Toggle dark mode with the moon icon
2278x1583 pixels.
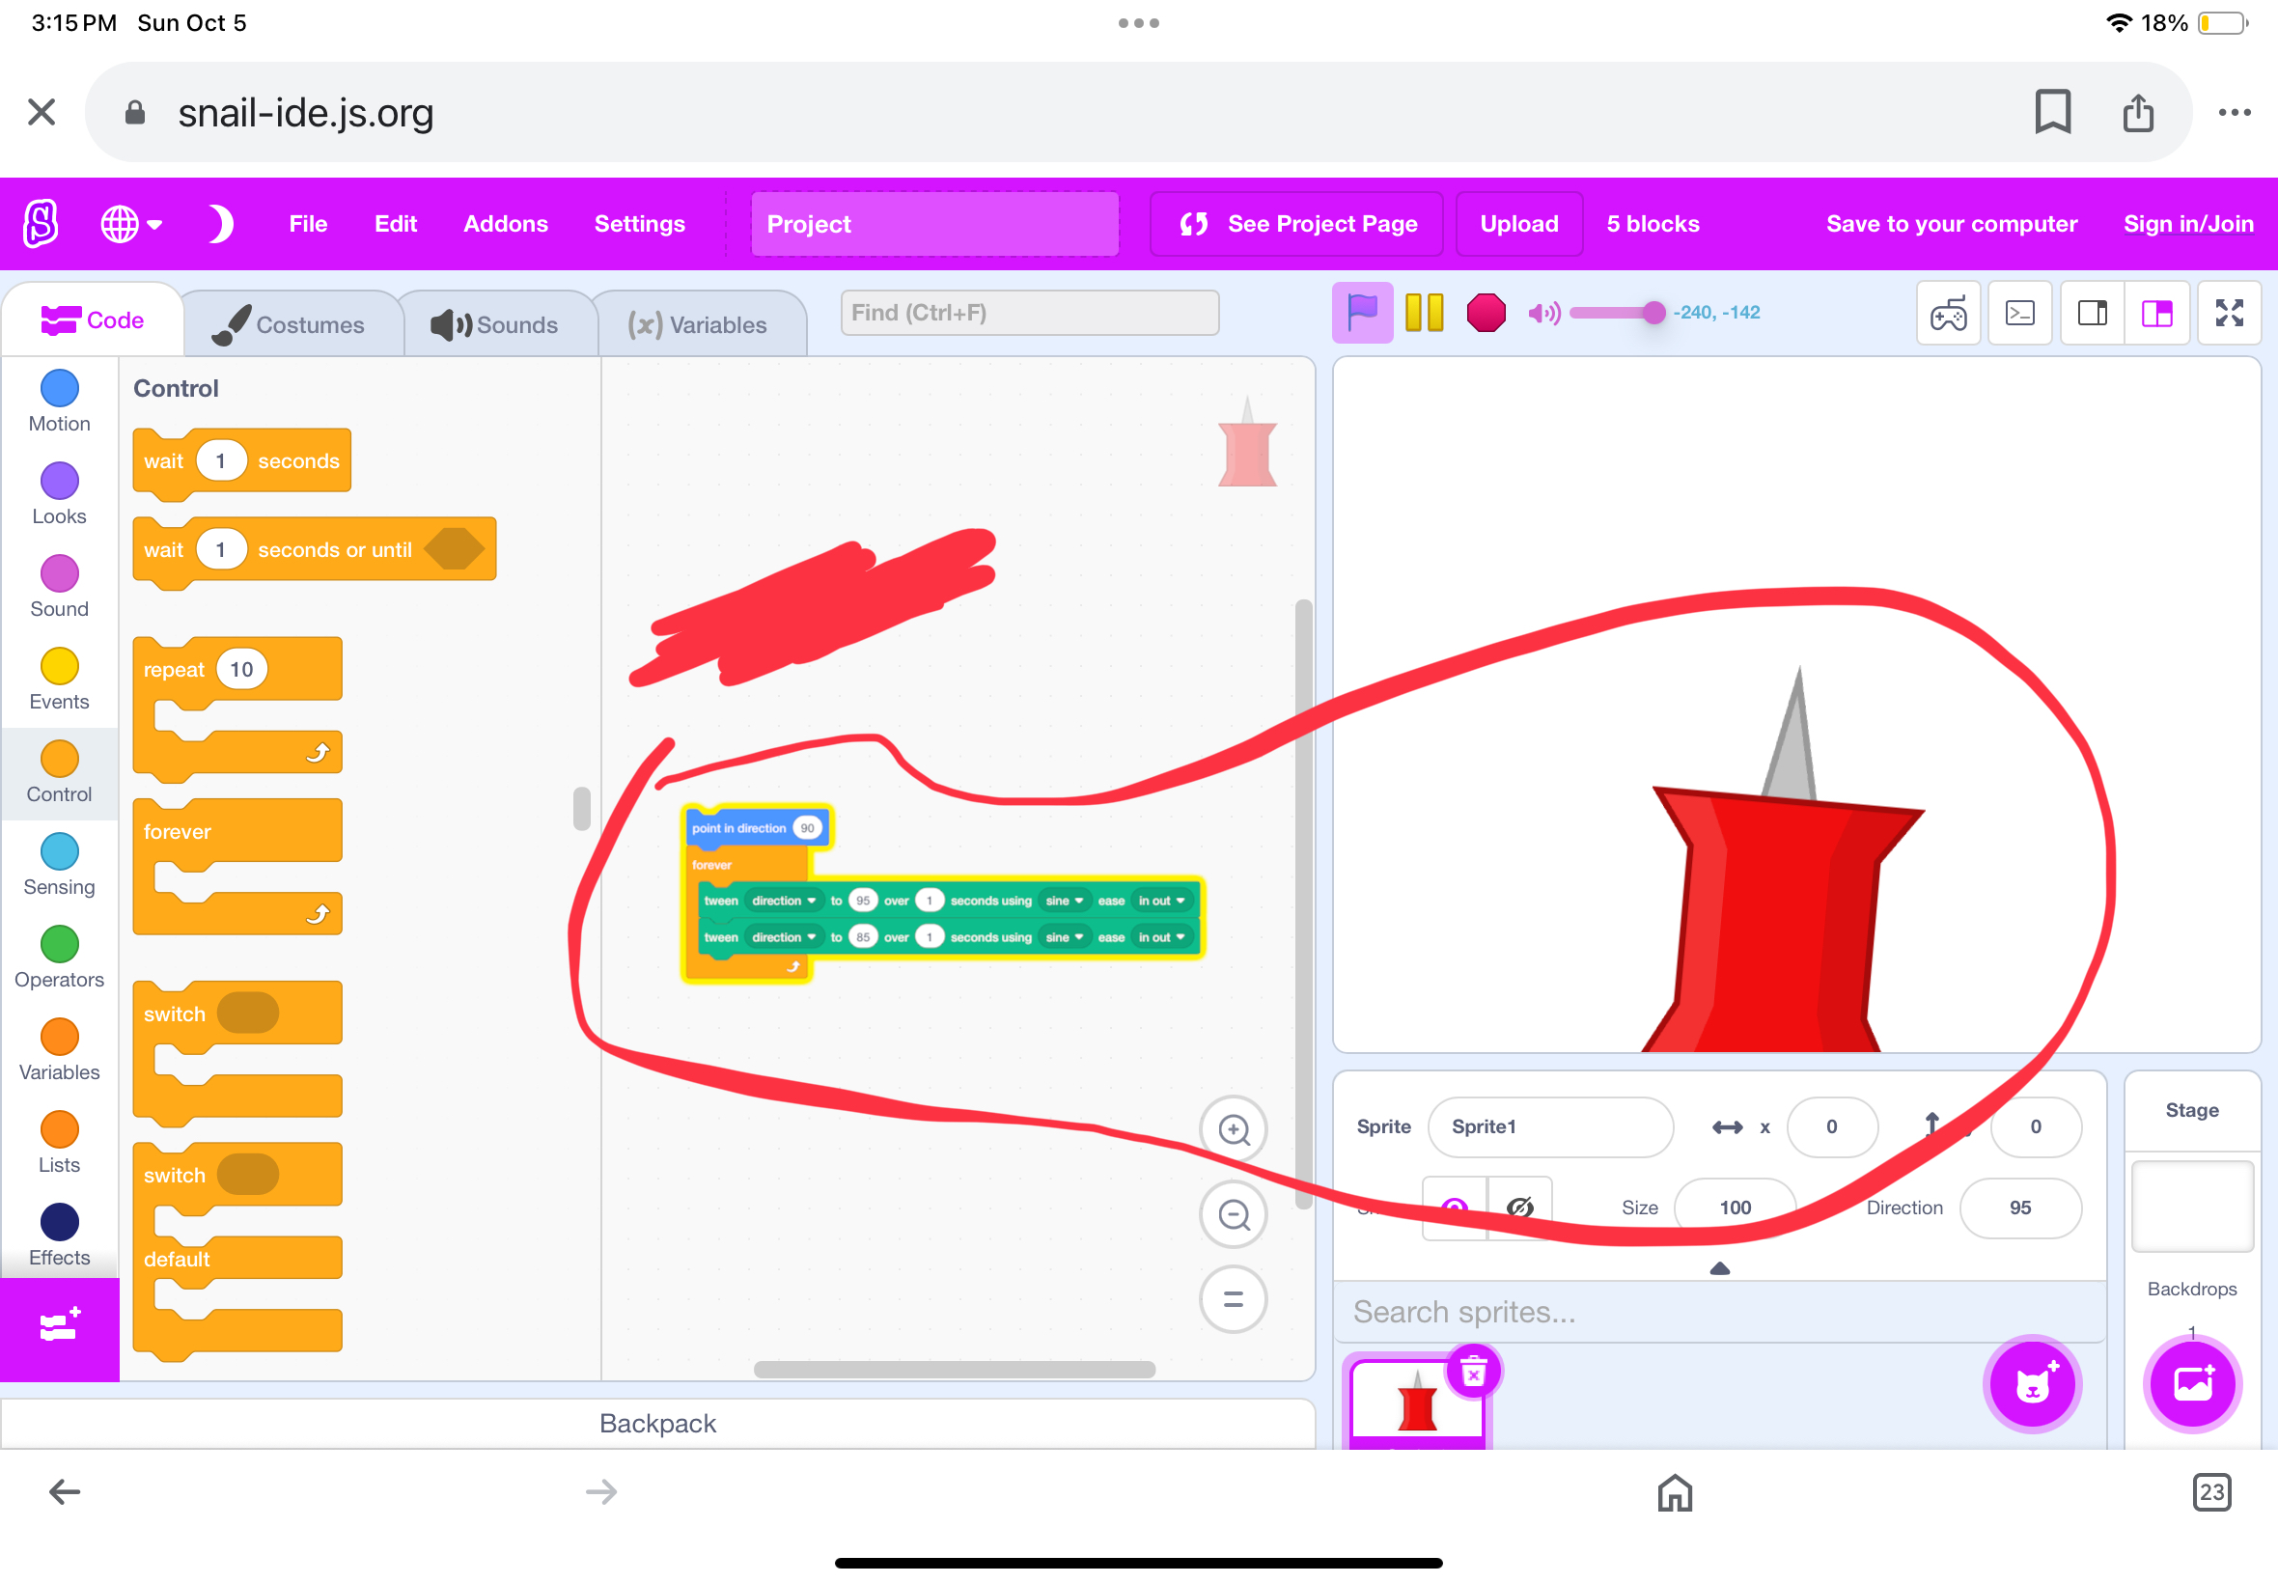pos(220,224)
